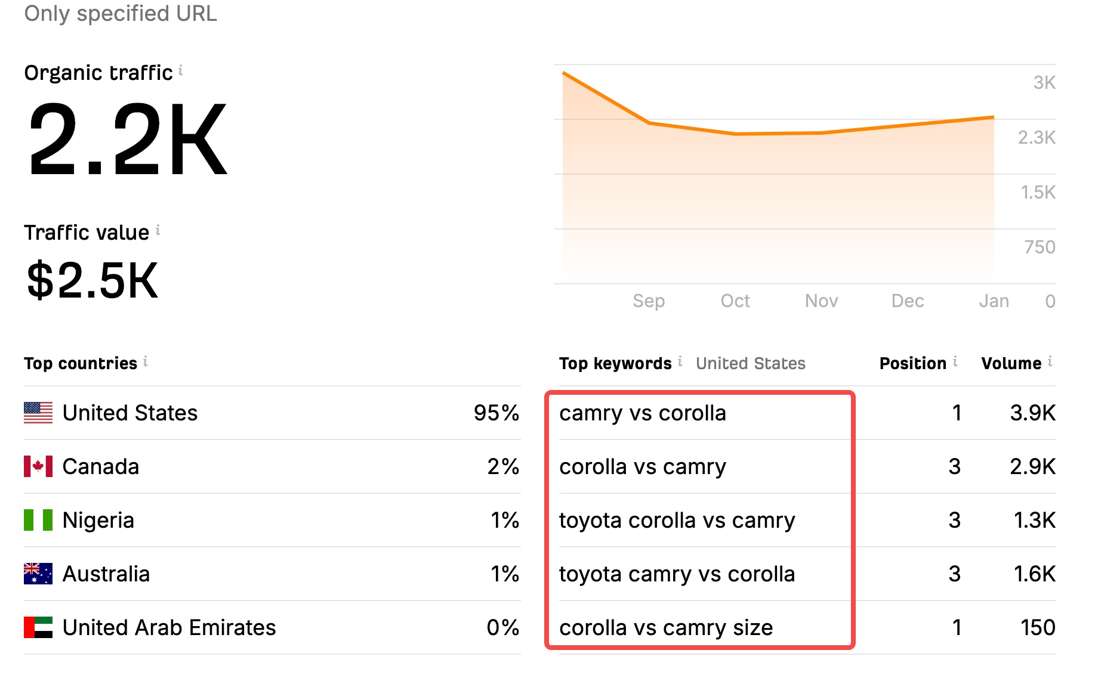
Task: Open the 'camry vs corolla' keyword
Action: [x=643, y=413]
